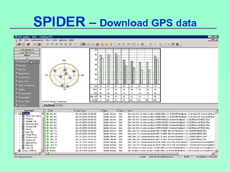Screen dimensions: 230x172
Task: Open the Window menu
Action: (63, 40)
